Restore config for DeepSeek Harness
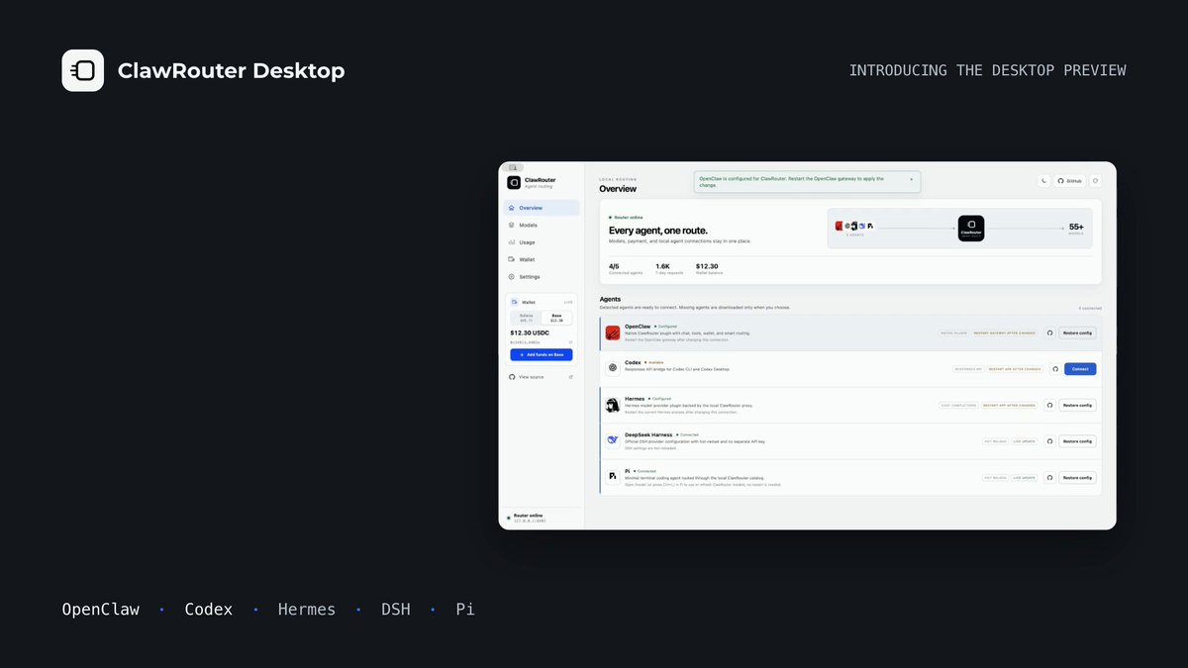 click(x=1077, y=441)
